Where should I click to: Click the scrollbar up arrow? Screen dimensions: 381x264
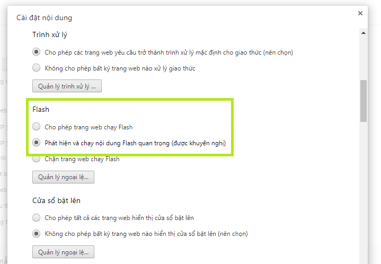[364, 33]
